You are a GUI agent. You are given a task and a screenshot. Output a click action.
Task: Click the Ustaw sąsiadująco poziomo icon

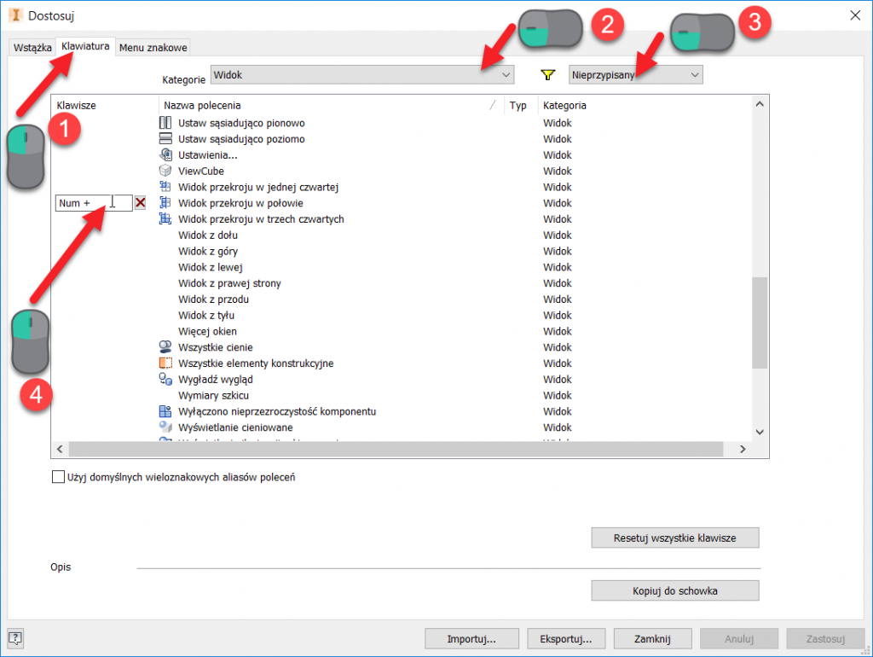[166, 139]
